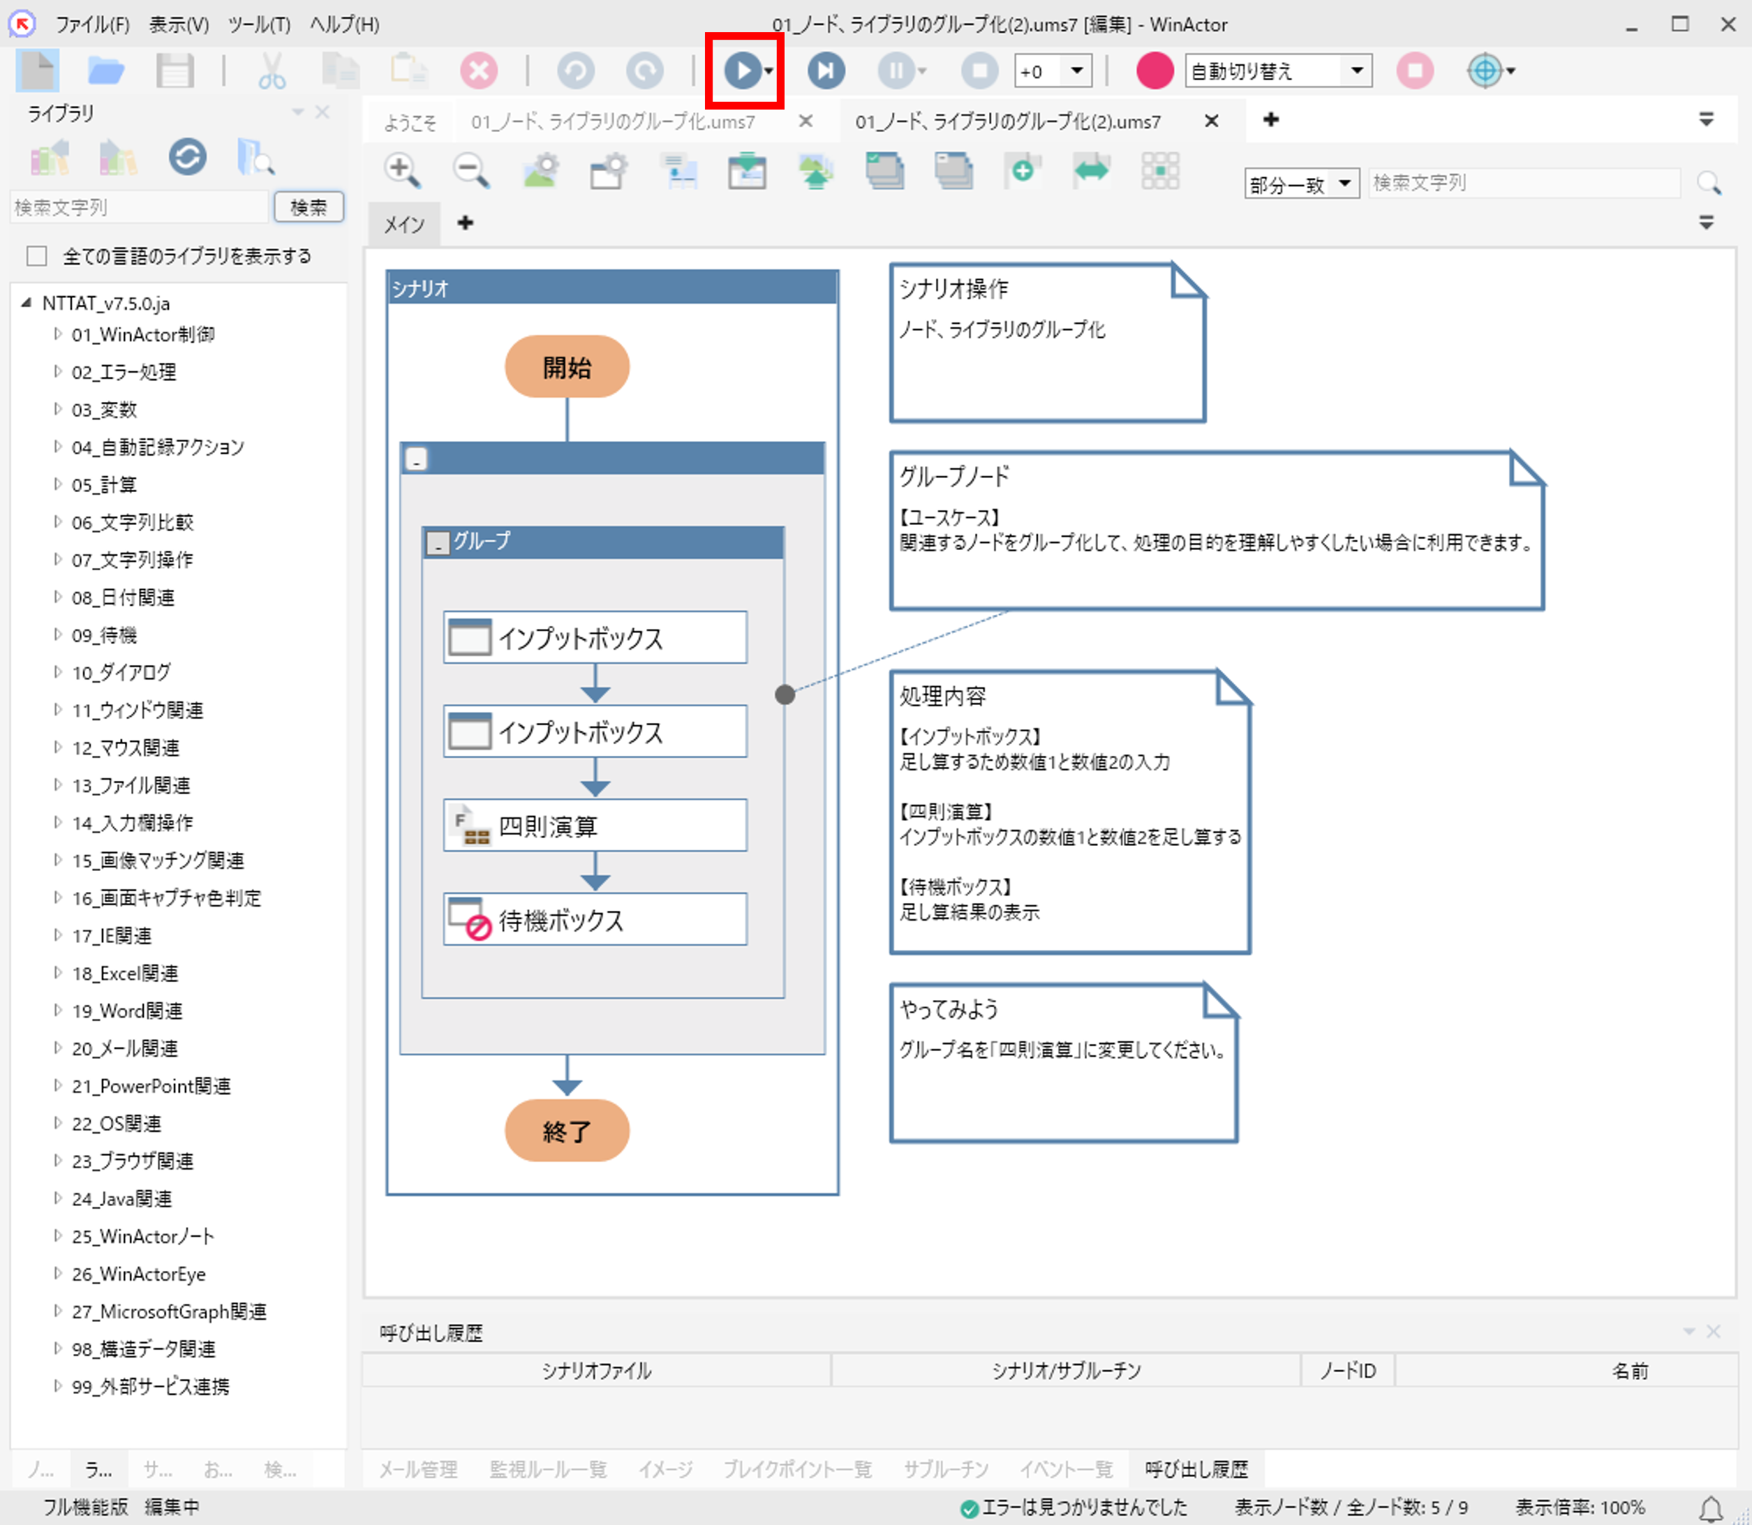
Task: Click the target selection crosshair icon
Action: [1485, 70]
